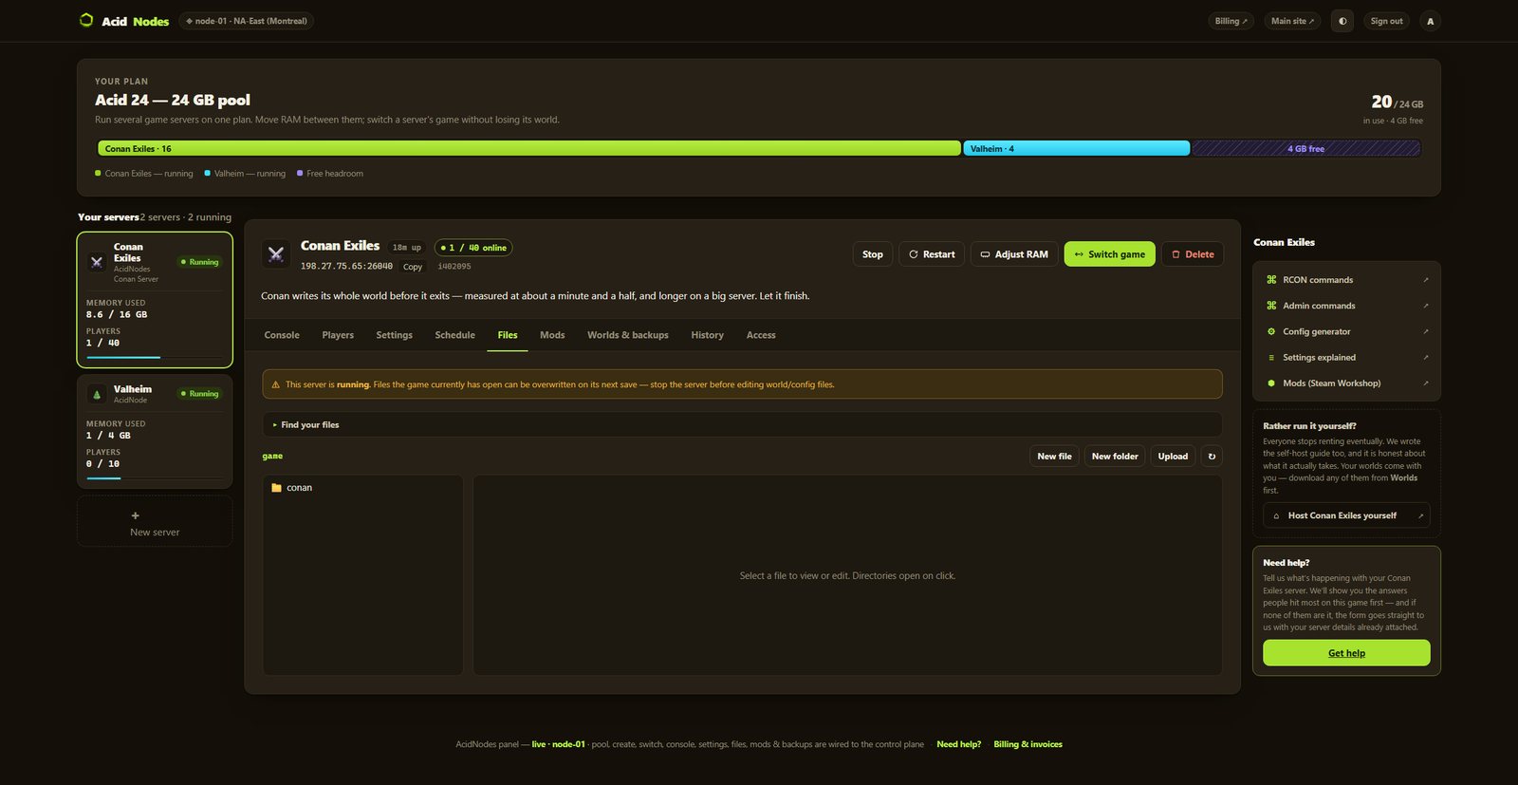
Task: Open the Console tab
Action: pos(282,335)
